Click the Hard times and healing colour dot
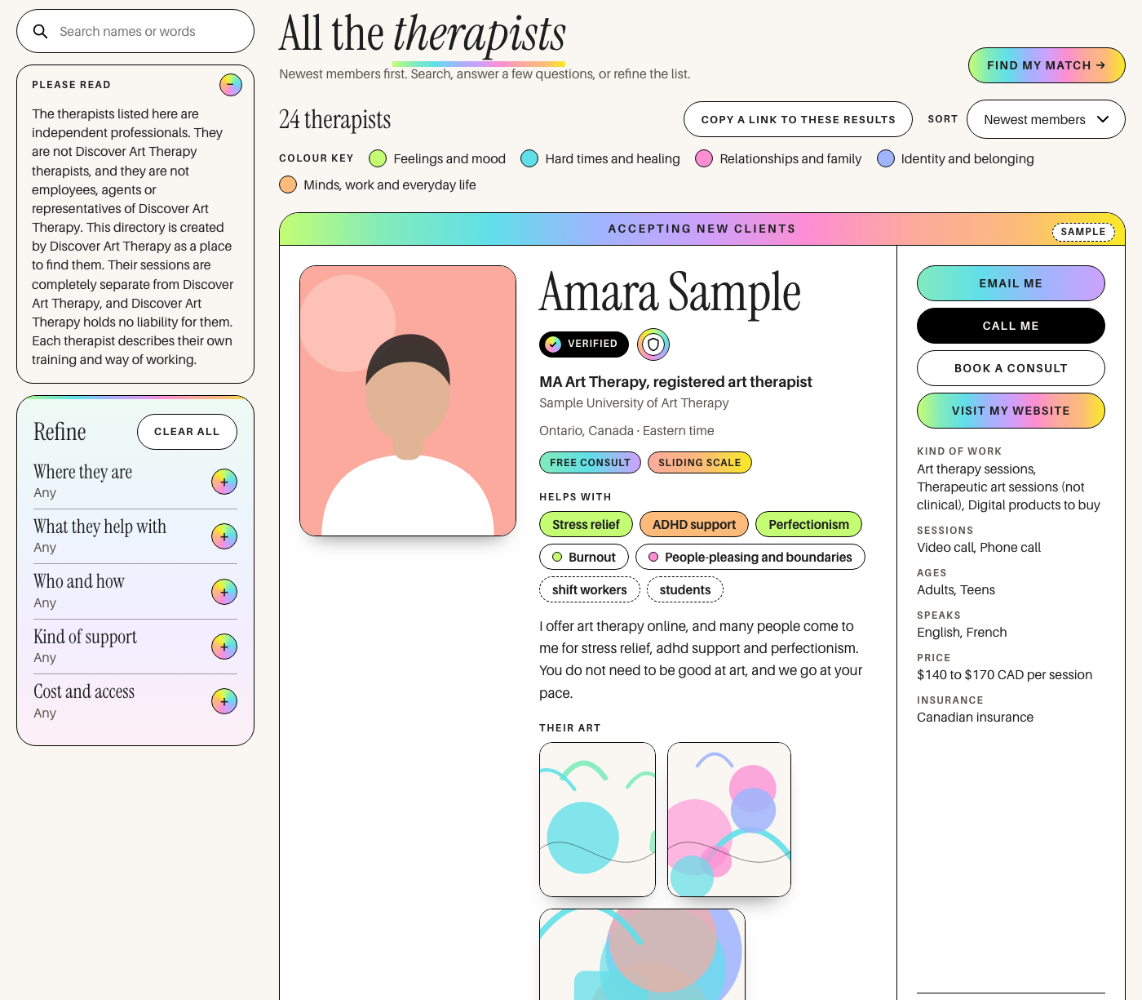 pyautogui.click(x=529, y=158)
